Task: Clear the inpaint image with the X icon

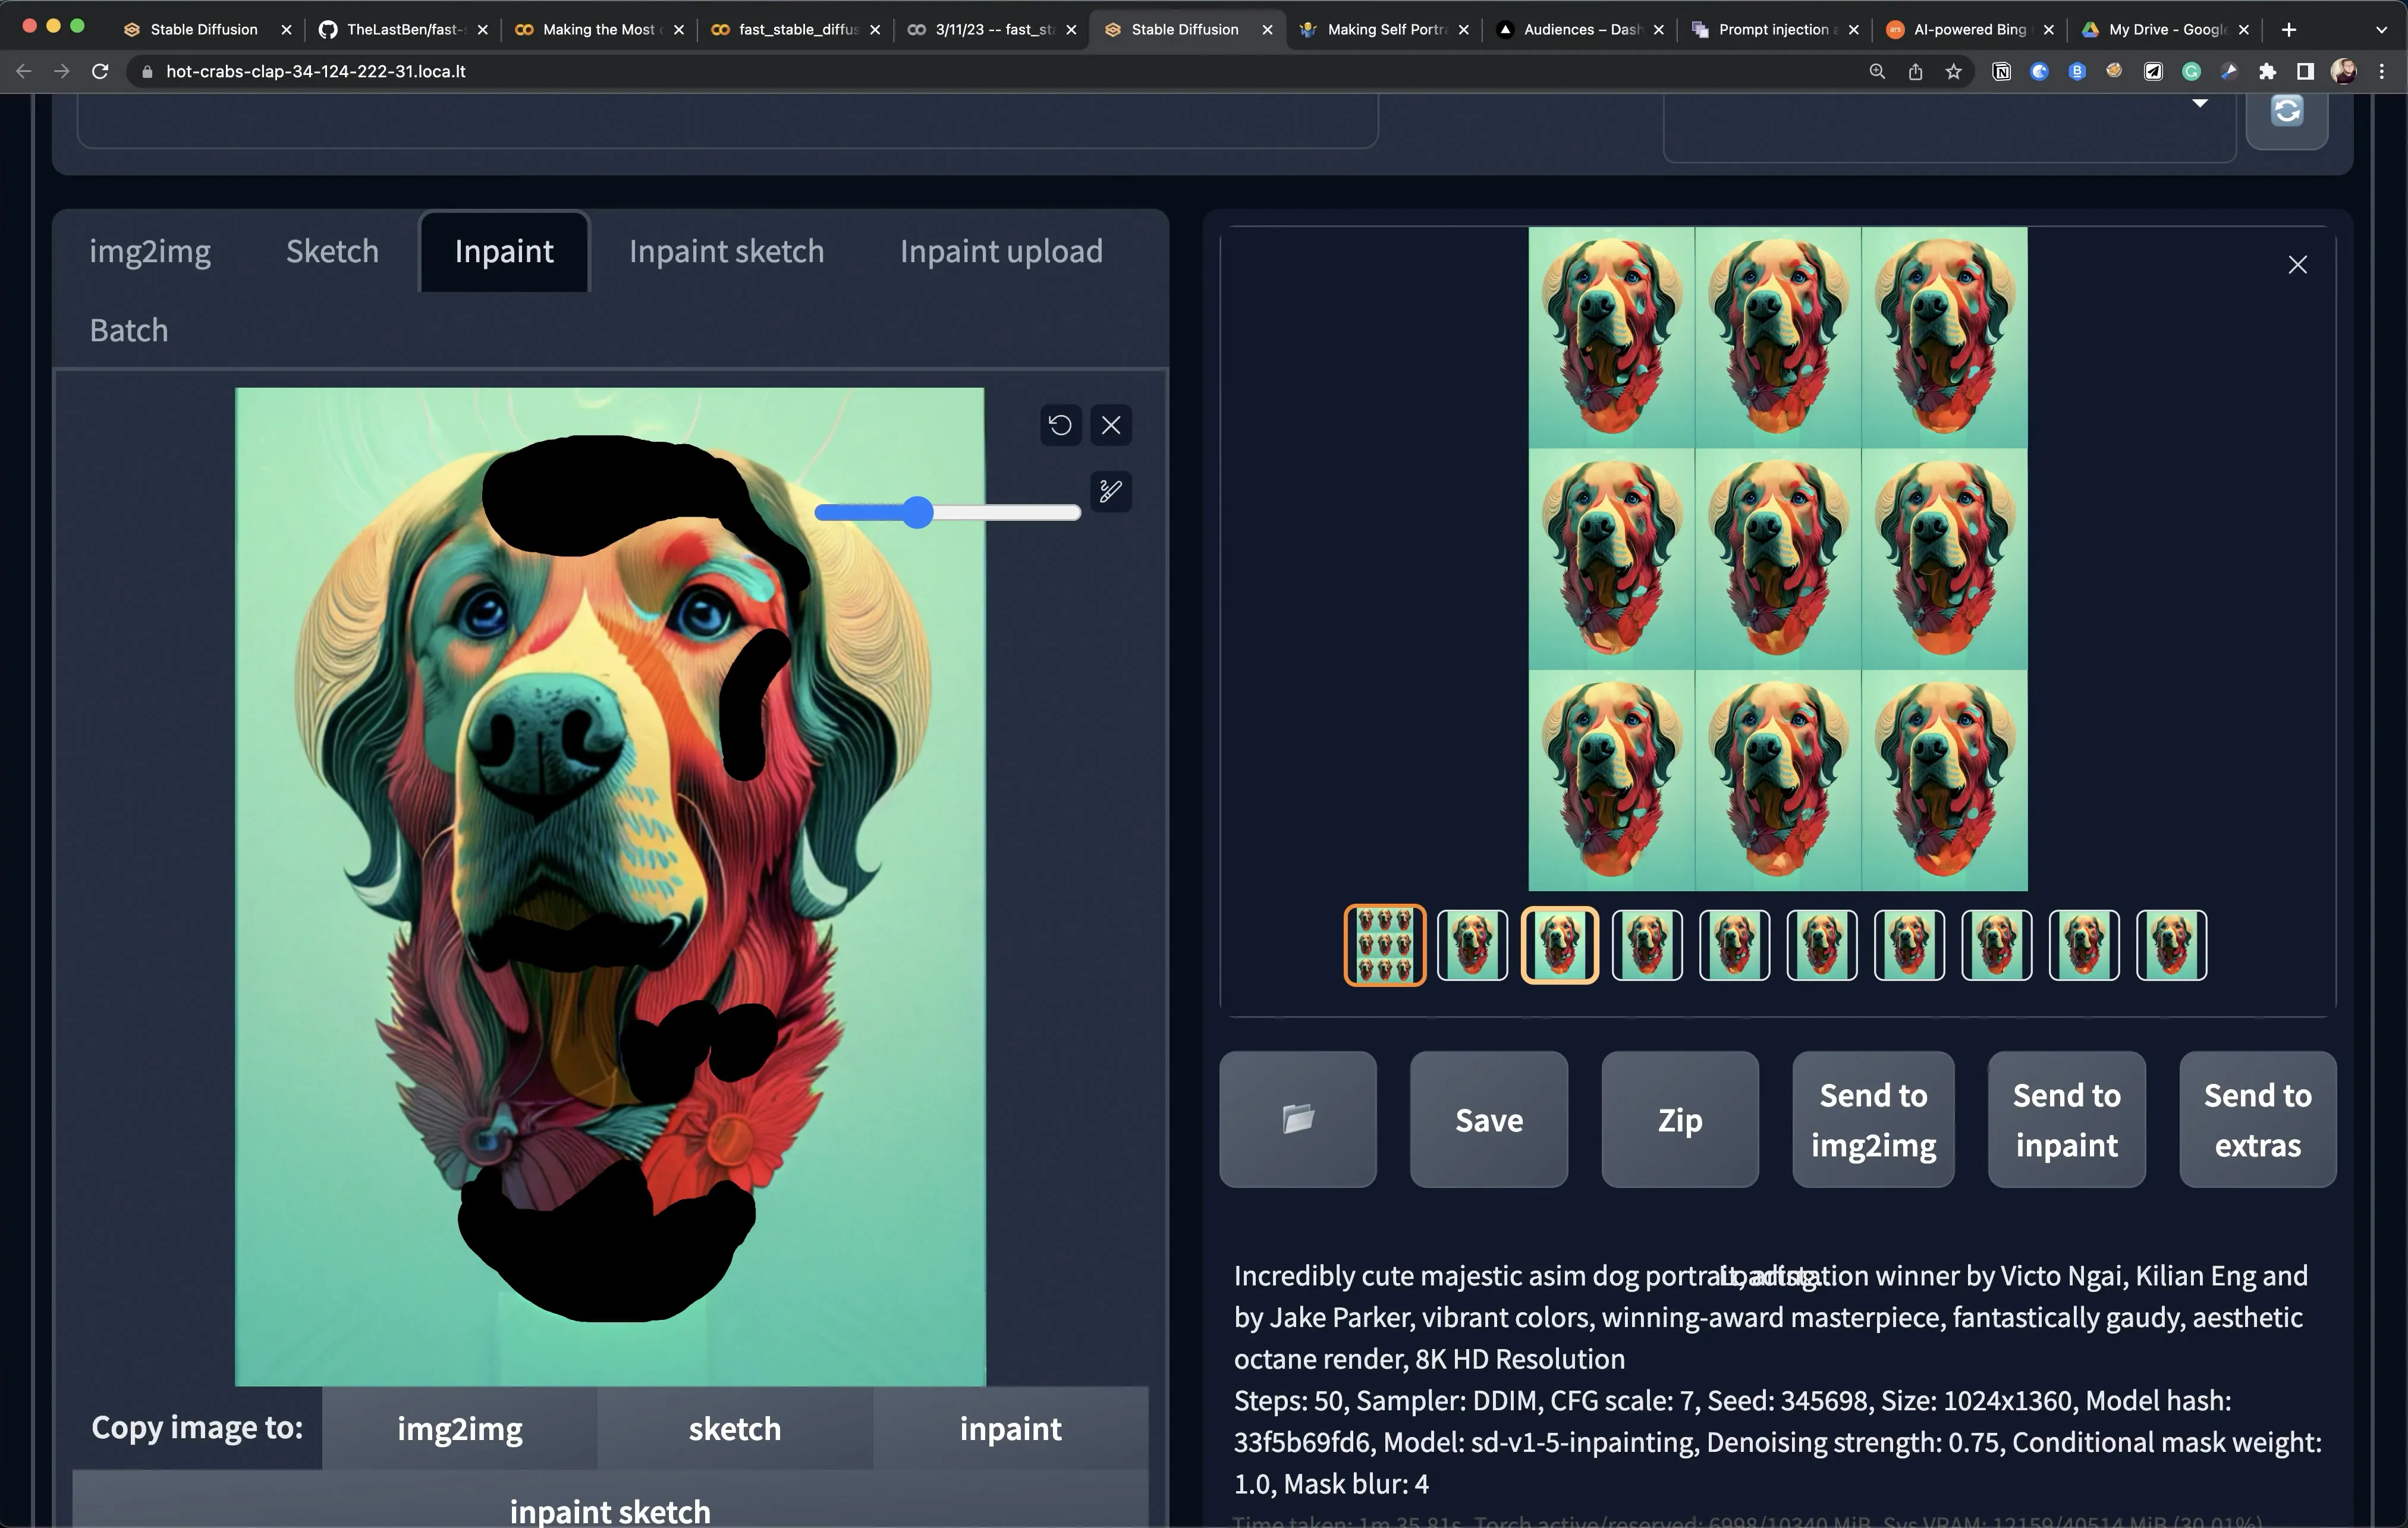Action: point(1110,424)
